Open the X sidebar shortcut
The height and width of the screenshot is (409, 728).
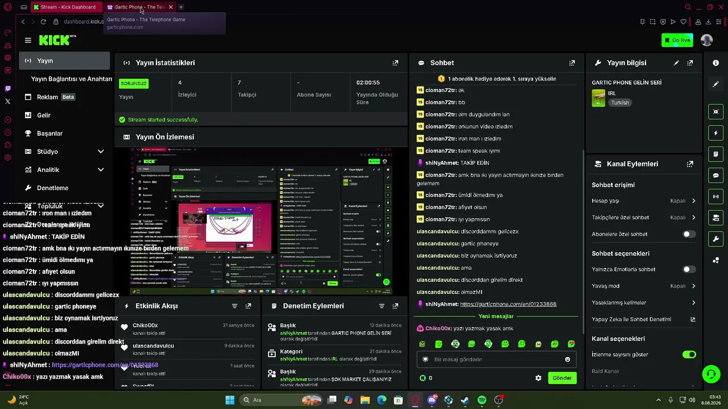[x=7, y=101]
